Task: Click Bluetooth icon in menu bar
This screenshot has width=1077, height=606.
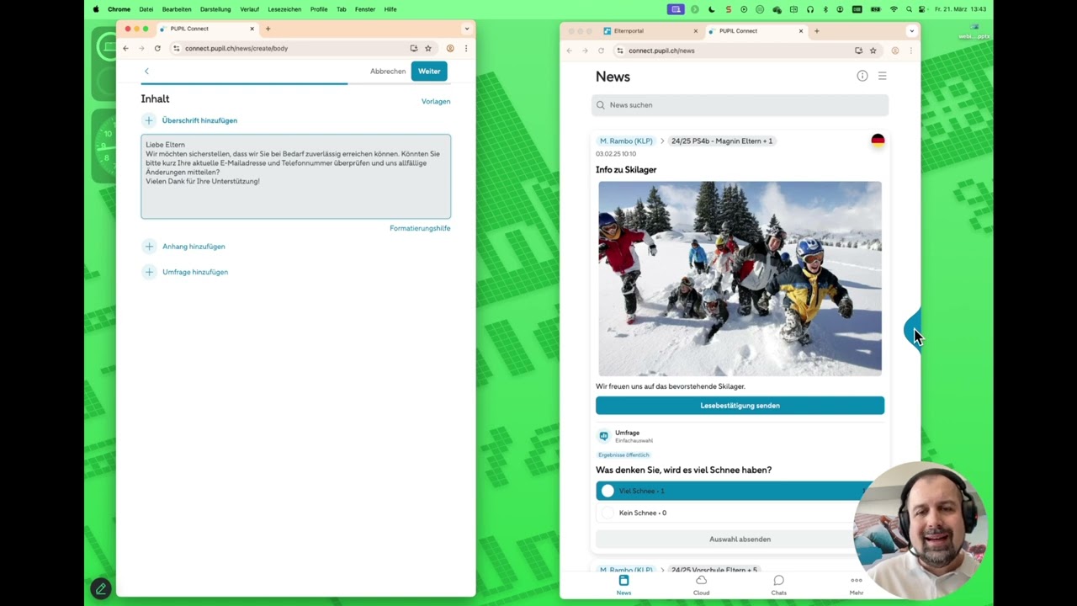Action: (x=825, y=9)
